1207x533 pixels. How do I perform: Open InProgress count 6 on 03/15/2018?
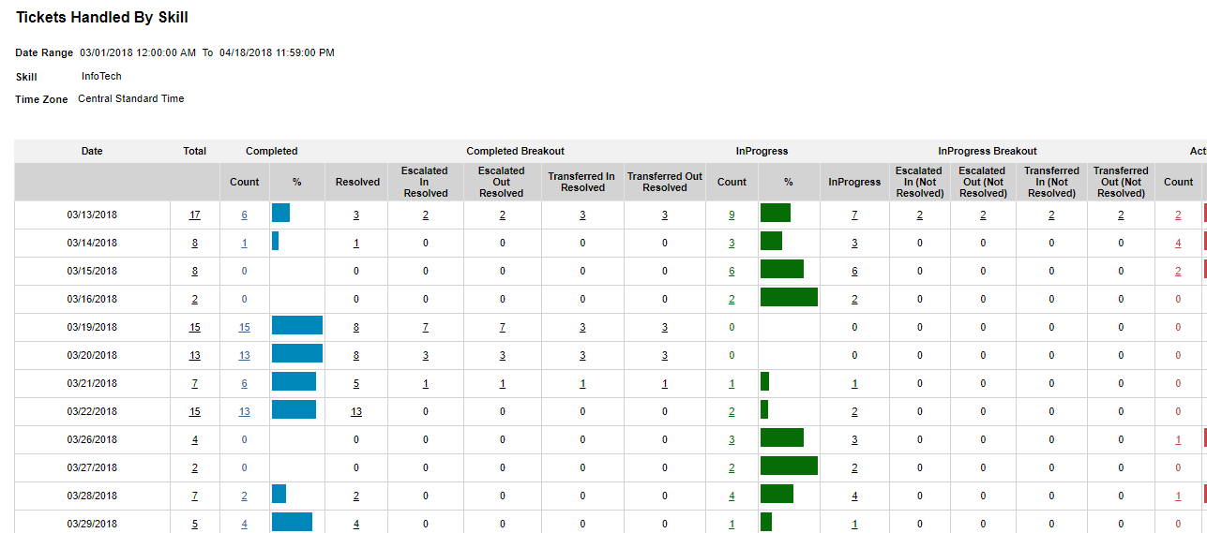[732, 272]
